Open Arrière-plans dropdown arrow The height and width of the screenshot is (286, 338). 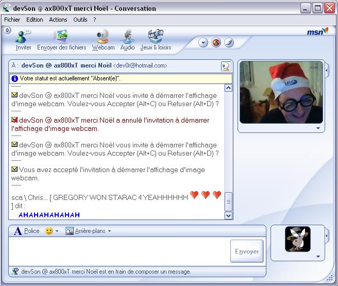click(110, 231)
